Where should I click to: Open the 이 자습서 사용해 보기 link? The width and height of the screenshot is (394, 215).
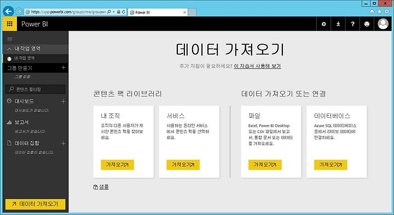tap(257, 66)
